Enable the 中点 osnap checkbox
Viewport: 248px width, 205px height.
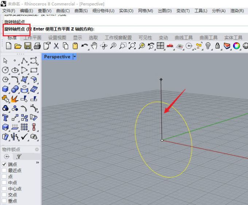click(x=4, y=182)
